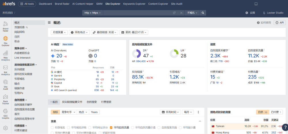Clear the URL field with X icon
This screenshot has height=134, width=288.
click(181, 13)
